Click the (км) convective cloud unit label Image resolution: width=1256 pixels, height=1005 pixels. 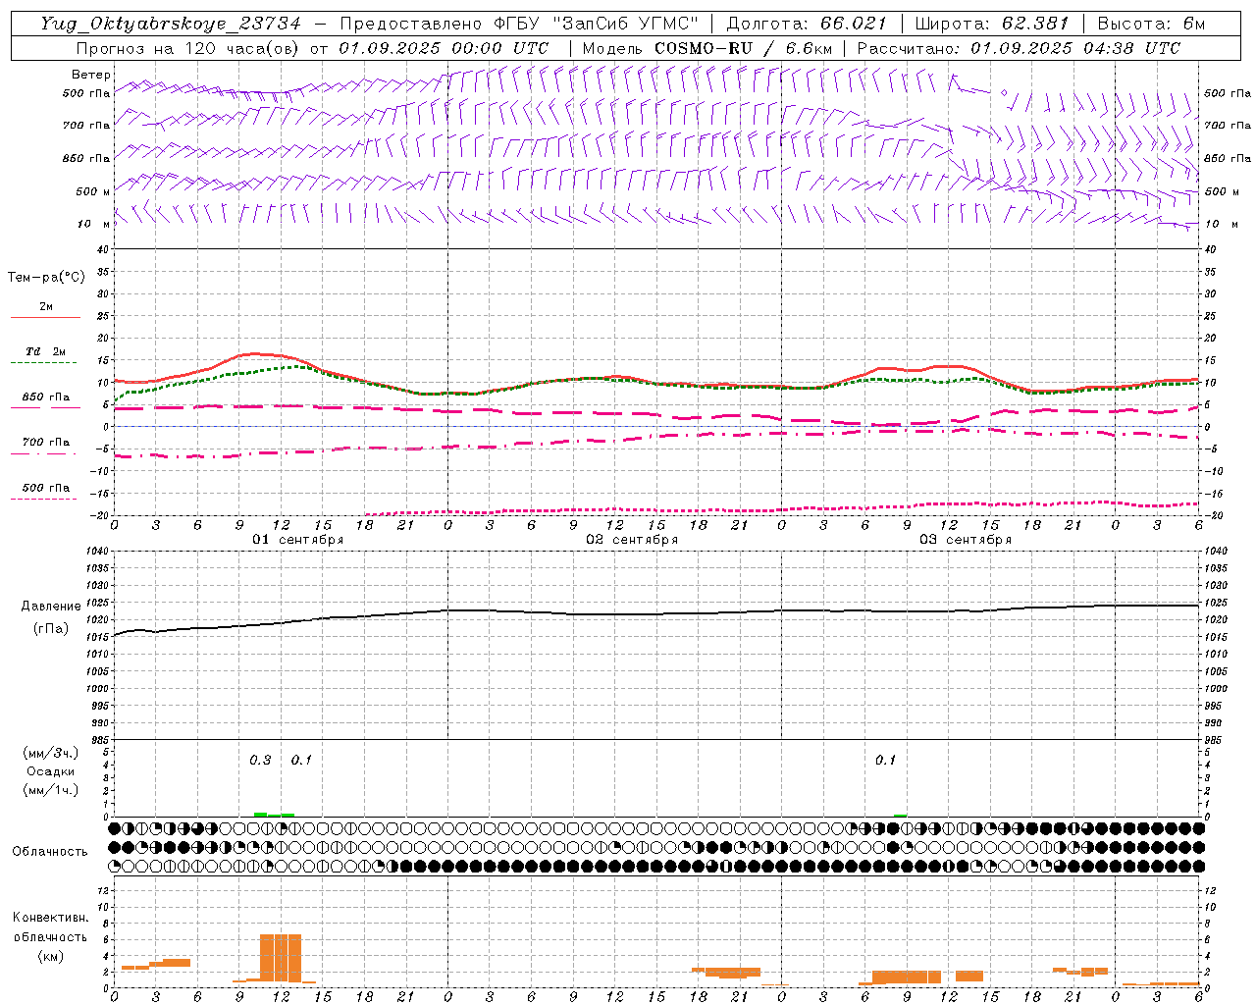coord(51,956)
